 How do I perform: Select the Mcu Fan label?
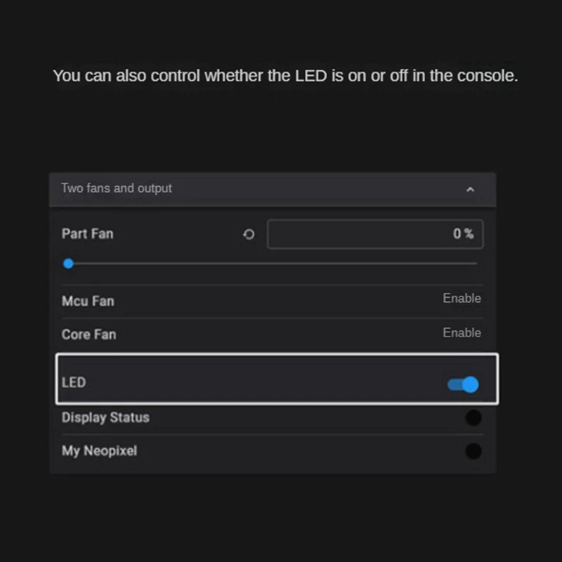coord(88,301)
